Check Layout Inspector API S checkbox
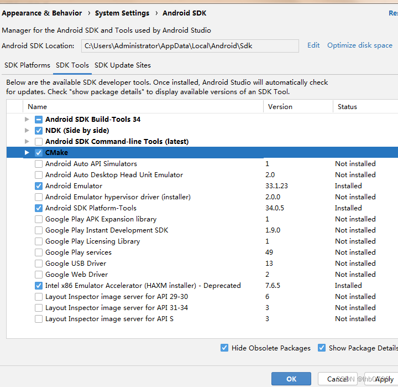The height and width of the screenshot is (387, 398). click(x=39, y=319)
